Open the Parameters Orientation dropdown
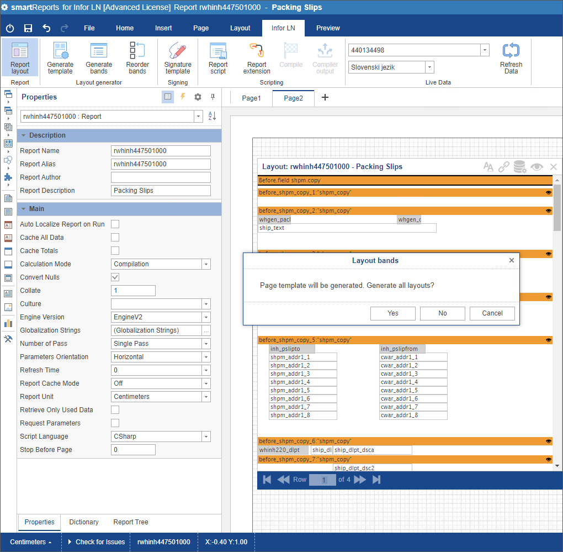Viewport: 563px width, 552px height. [x=206, y=357]
